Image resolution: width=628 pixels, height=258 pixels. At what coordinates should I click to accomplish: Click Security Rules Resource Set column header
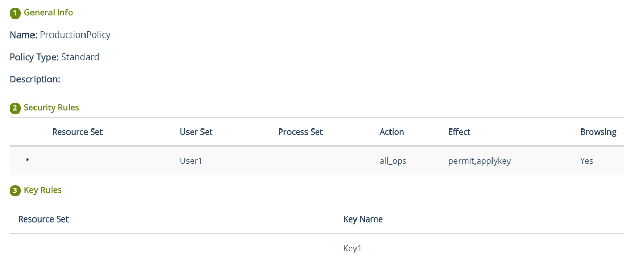point(77,132)
